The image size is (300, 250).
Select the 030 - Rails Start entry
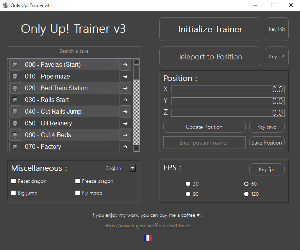point(70,100)
